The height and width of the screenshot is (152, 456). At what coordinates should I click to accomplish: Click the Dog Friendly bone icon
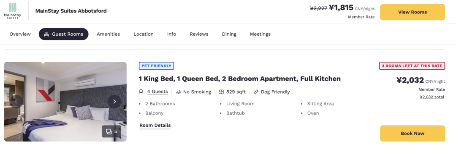click(x=256, y=92)
